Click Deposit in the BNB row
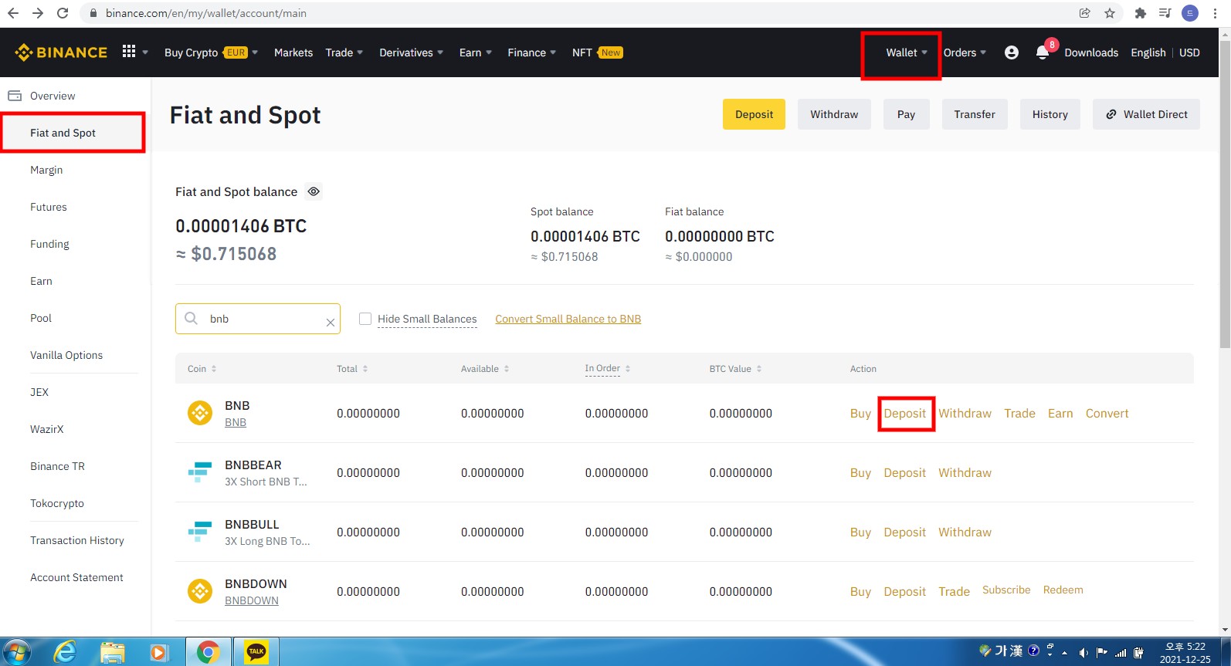1231x666 pixels. [905, 414]
